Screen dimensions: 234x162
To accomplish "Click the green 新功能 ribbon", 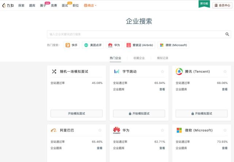I will [204, 4].
